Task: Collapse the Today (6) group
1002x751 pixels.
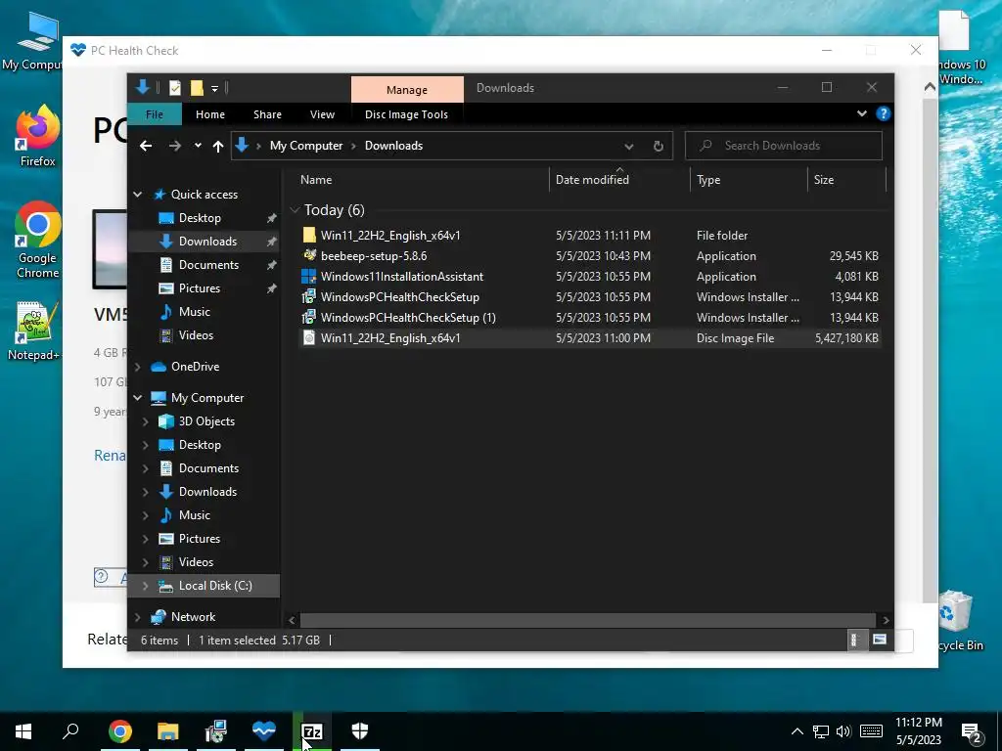Action: point(295,210)
